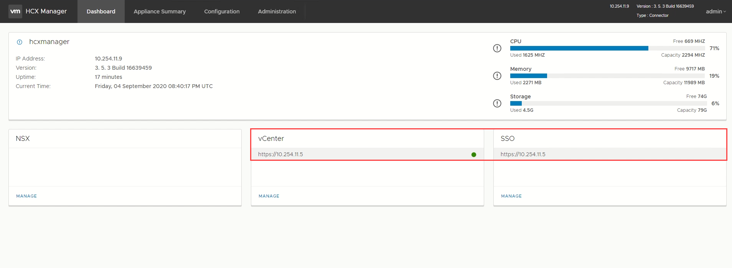The width and height of the screenshot is (732, 268).
Task: Click the Uptime value 17 minutes
Action: pyautogui.click(x=109, y=77)
